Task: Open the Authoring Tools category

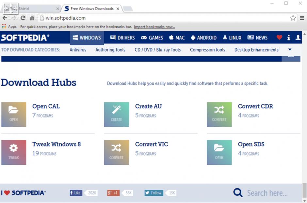Action: point(110,50)
